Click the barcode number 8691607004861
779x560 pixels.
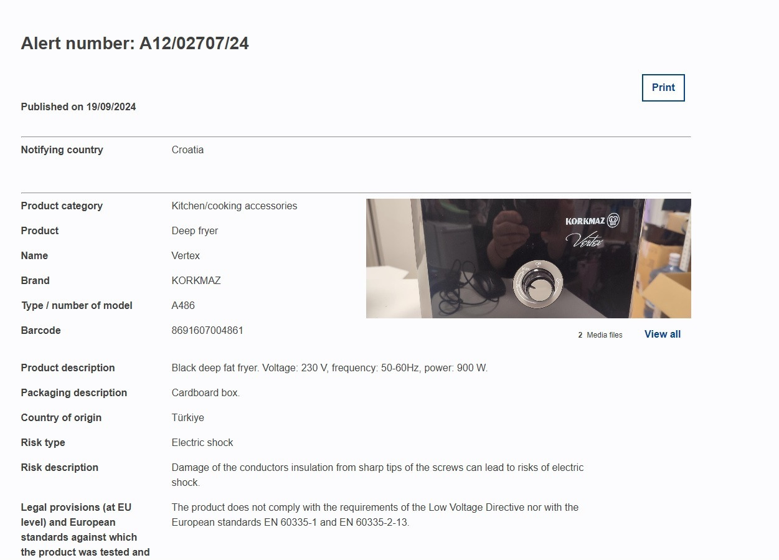point(207,331)
